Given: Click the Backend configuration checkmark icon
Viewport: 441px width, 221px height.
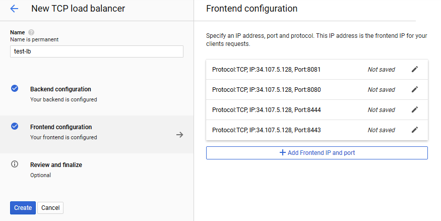Looking at the screenshot, I should pos(15,88).
